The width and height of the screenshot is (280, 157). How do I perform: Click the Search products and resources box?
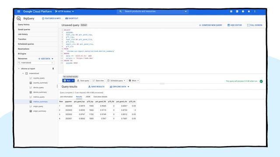click(153, 11)
